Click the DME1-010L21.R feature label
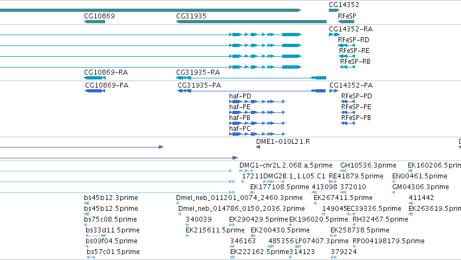Image resolution: width=461 pixels, height=260 pixels. click(x=283, y=142)
